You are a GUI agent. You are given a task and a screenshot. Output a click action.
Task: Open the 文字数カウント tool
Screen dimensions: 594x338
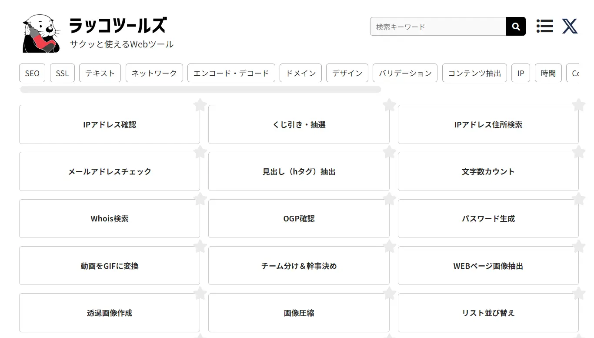click(x=488, y=171)
